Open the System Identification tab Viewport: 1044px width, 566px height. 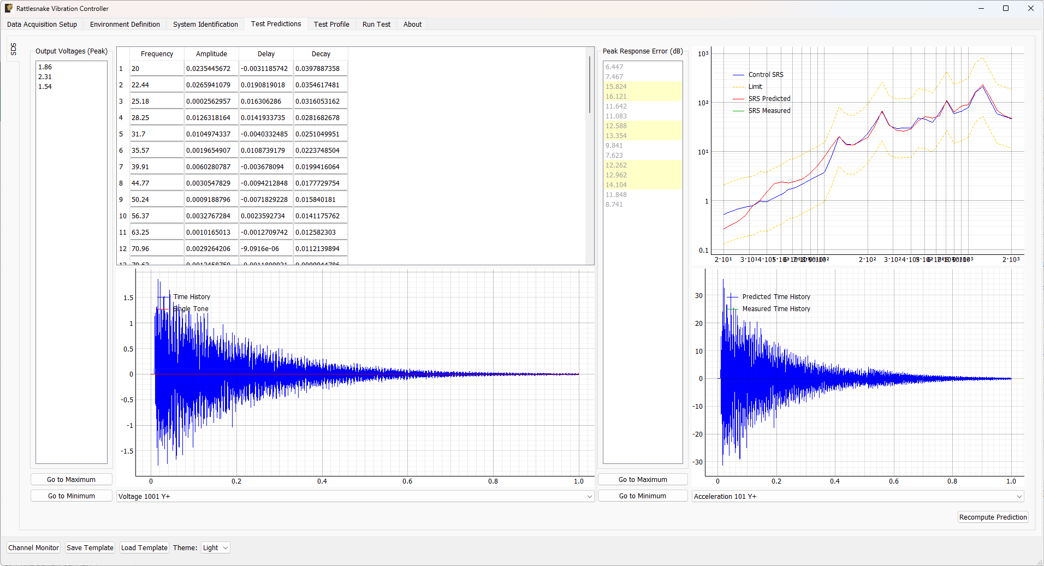205,24
